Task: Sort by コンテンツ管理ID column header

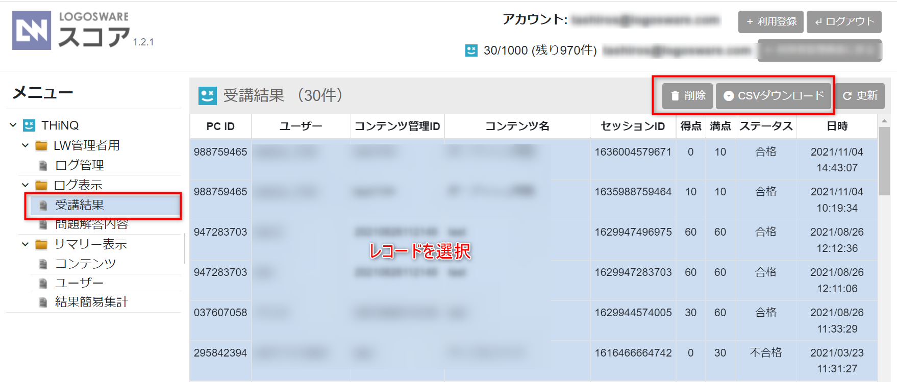Action: [x=397, y=126]
